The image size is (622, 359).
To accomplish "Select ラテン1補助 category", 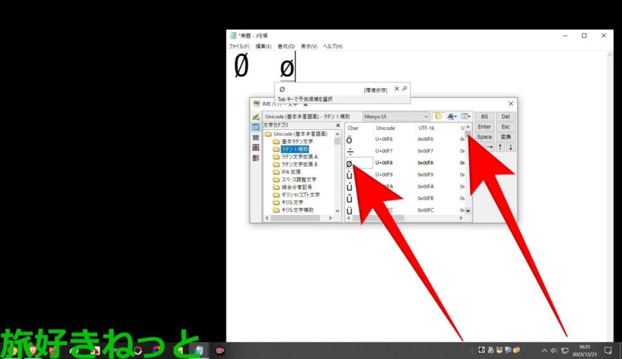I will [x=295, y=149].
